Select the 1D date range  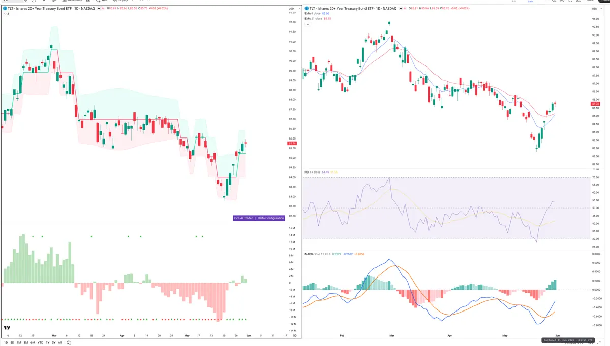coord(6,343)
